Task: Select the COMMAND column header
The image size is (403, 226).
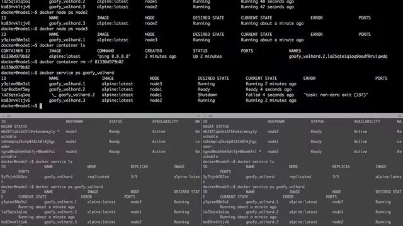Action: (x=105, y=51)
